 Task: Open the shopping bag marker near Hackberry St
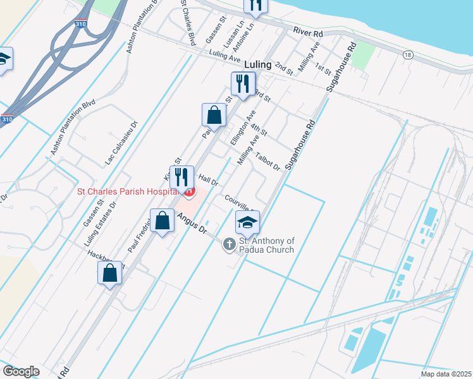(x=110, y=274)
